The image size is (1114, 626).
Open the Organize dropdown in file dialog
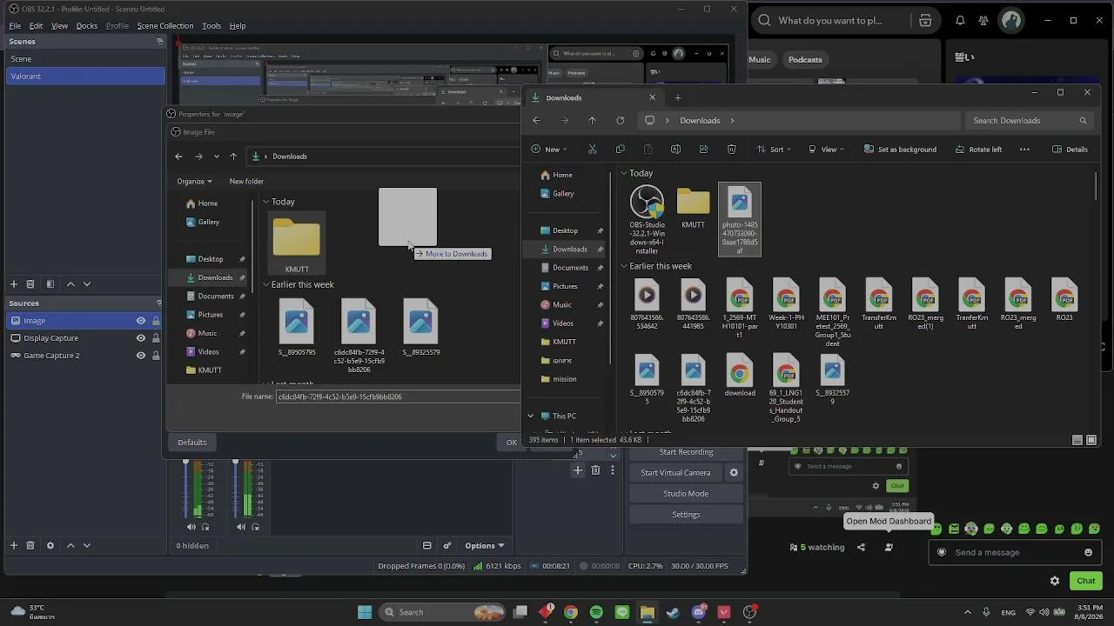(194, 182)
